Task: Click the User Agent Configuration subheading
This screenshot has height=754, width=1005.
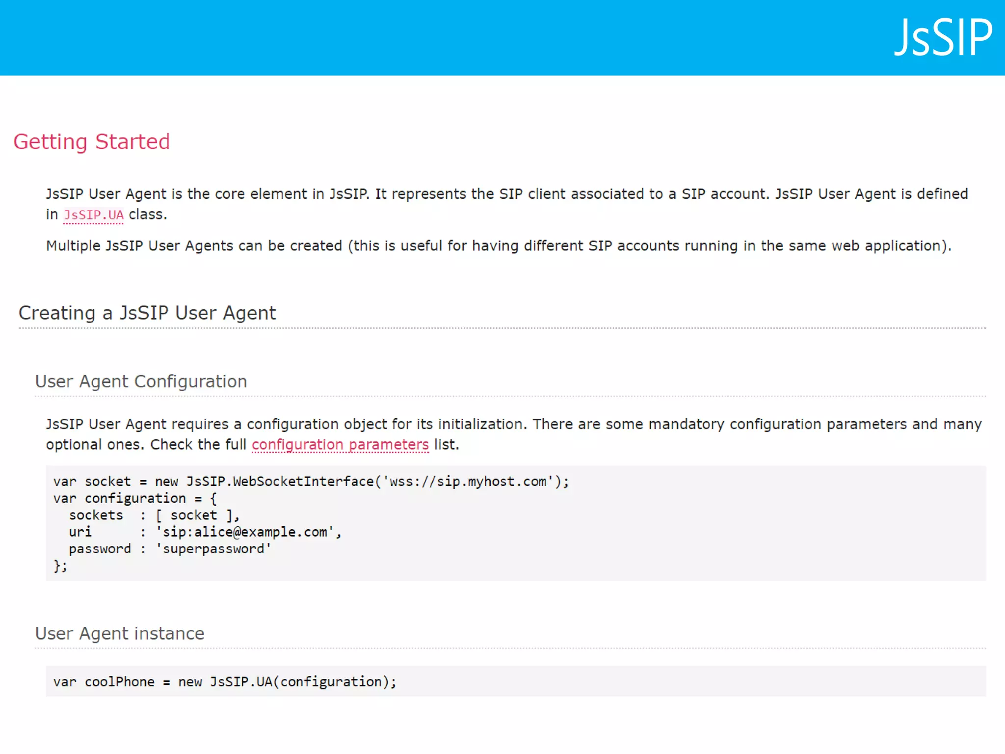Action: pos(141,381)
